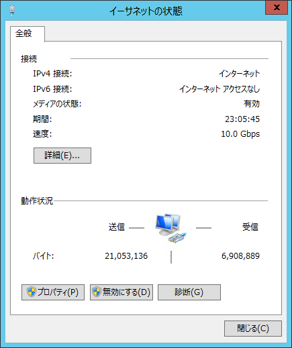Click the sent bytes value 21,053,136
292x348 pixels.
pyautogui.click(x=126, y=256)
